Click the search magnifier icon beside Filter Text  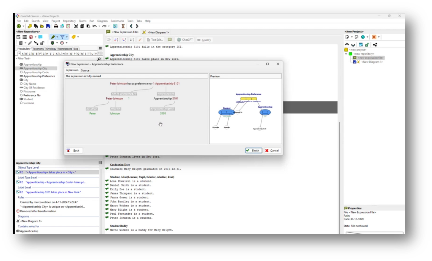click(x=99, y=59)
